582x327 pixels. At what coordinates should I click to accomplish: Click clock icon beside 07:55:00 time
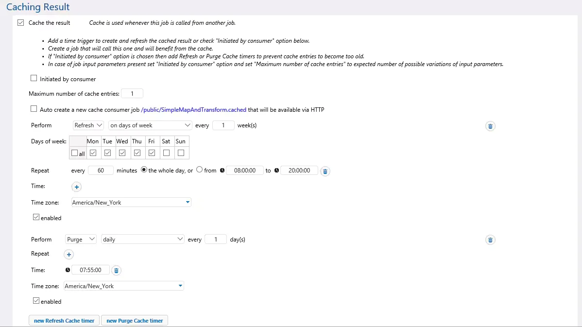click(68, 270)
